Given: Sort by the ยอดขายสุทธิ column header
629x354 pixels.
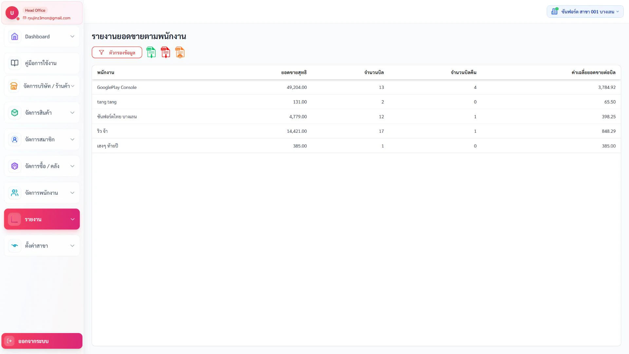Looking at the screenshot, I should (294, 72).
